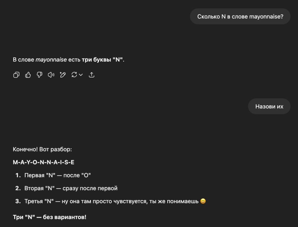Read the answer aloud with the speaker icon
The height and width of the screenshot is (227, 298).
click(51, 75)
